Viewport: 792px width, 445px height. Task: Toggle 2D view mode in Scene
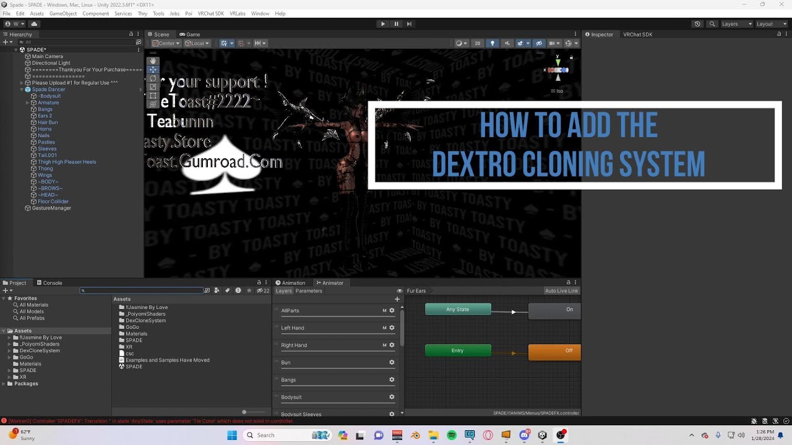click(x=477, y=43)
